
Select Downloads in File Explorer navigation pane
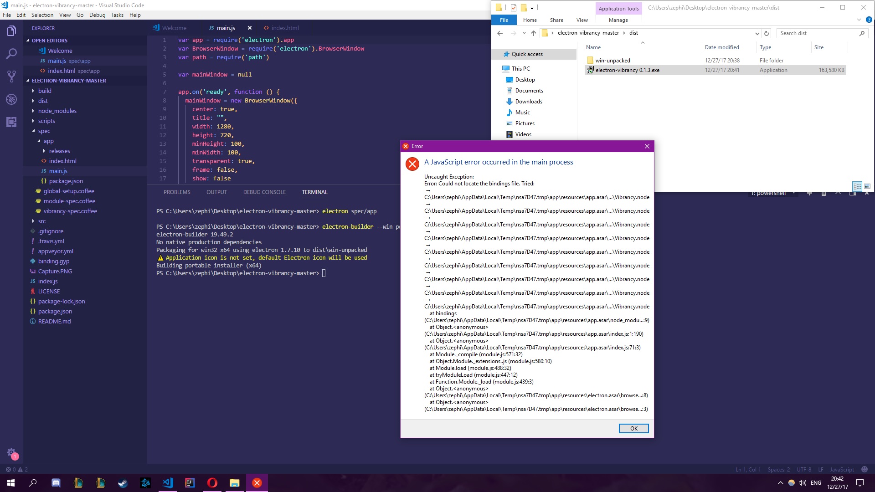529,102
